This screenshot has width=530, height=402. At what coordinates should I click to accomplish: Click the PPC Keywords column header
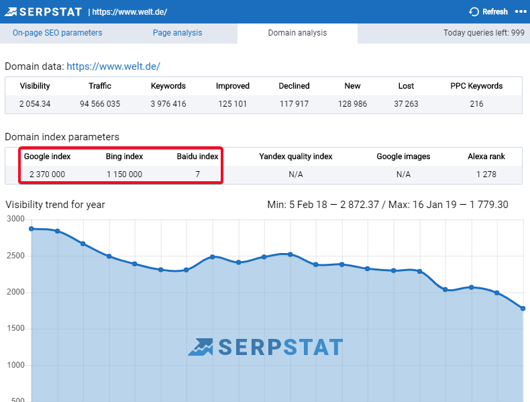pyautogui.click(x=476, y=86)
